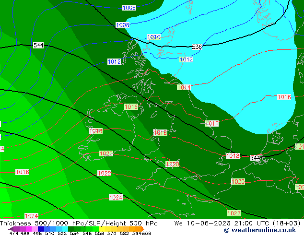Click the blue 1008 isobar label
This screenshot has width=304, height=235.
tap(123, 25)
